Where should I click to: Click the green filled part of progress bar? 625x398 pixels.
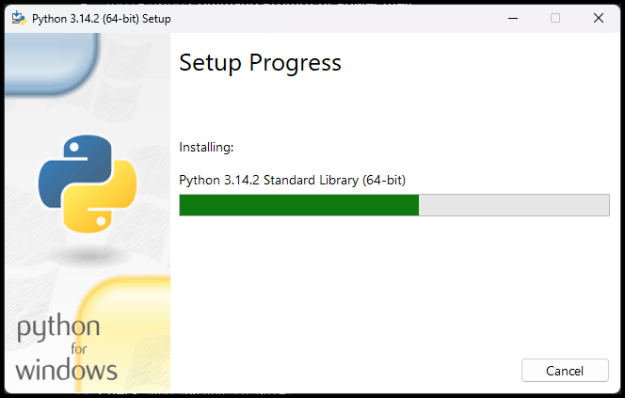click(298, 205)
